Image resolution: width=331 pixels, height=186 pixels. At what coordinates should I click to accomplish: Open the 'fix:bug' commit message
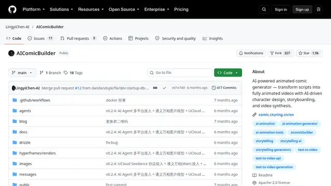112,143
